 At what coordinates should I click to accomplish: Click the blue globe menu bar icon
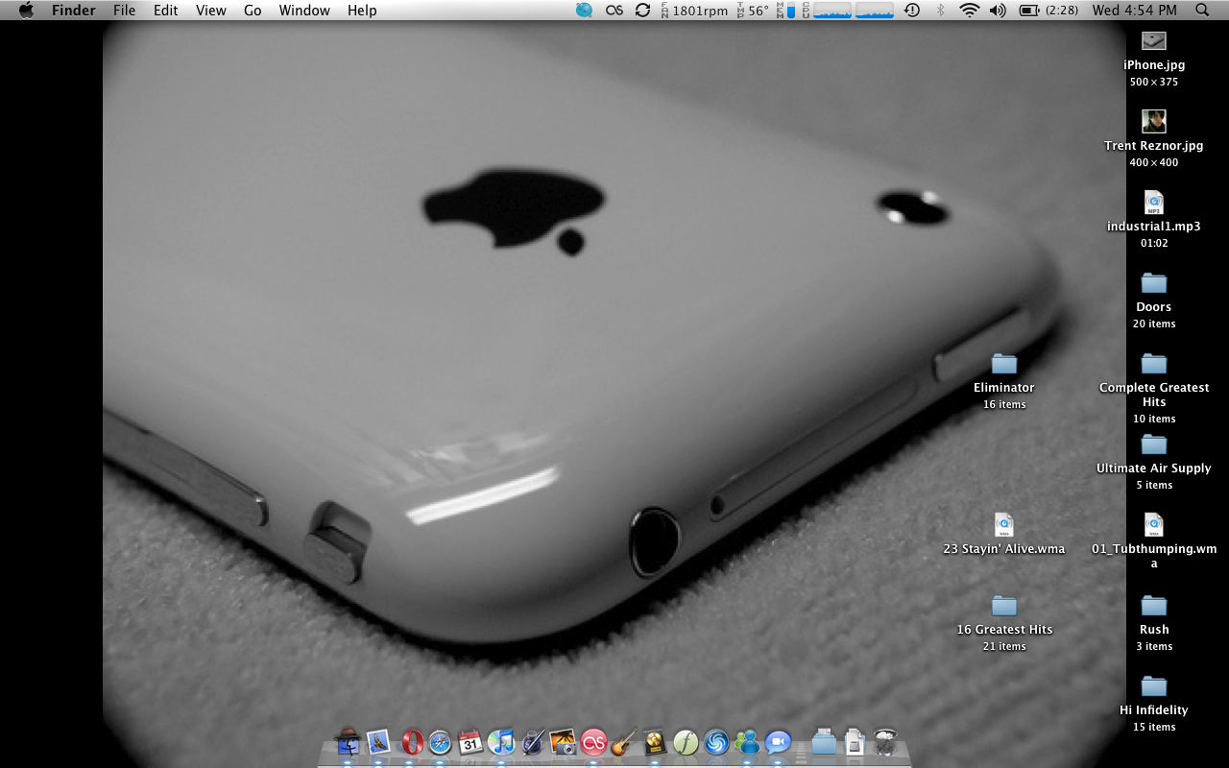pos(585,11)
